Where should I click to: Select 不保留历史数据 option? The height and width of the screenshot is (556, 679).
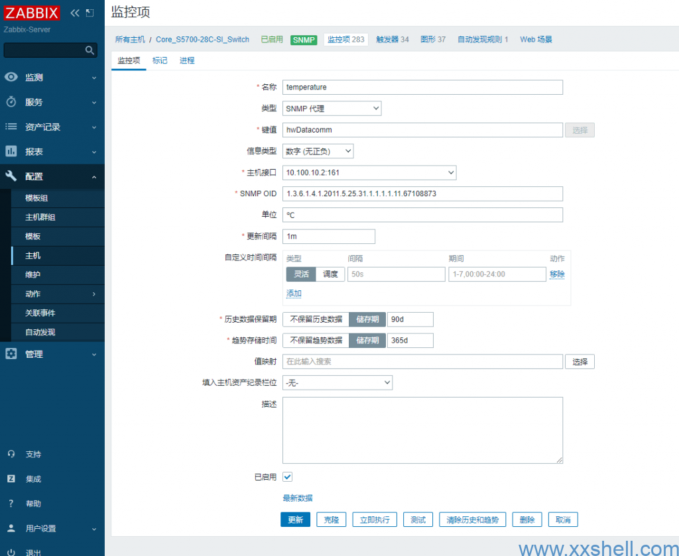(x=316, y=319)
